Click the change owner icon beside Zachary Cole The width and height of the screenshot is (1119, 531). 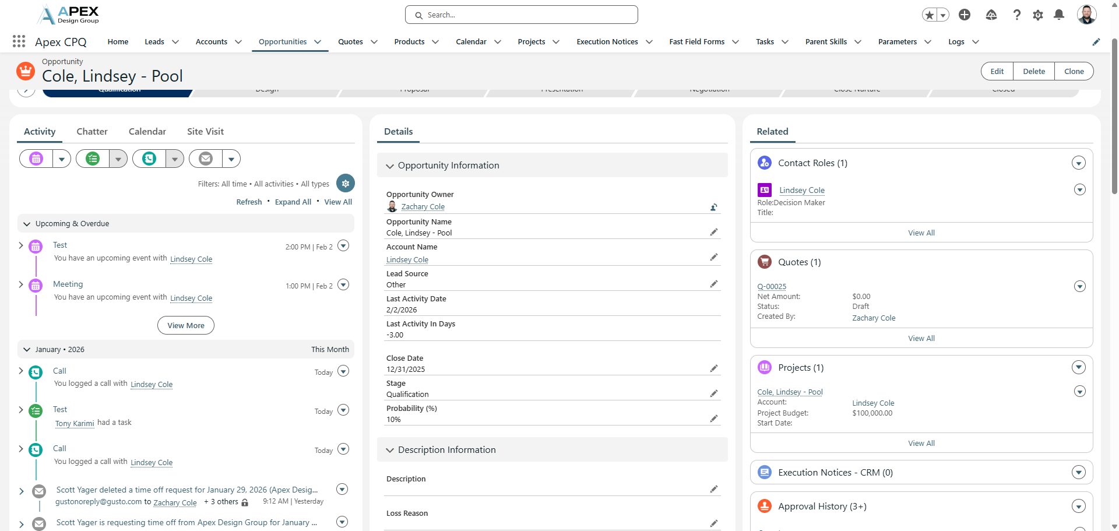[713, 207]
